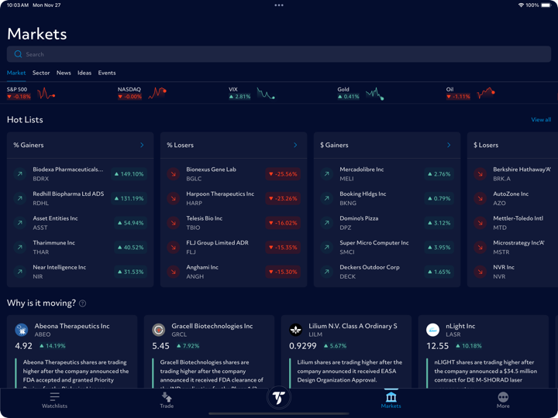
Task: Switch to the Sector tab
Action: click(x=41, y=73)
